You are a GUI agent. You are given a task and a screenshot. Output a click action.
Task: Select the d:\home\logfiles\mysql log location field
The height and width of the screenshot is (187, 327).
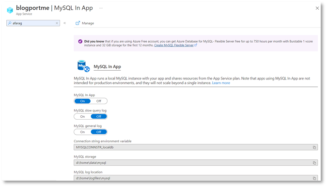click(x=196, y=178)
